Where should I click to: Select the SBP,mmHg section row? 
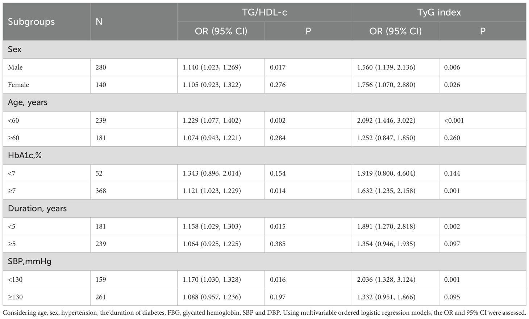pyautogui.click(x=30, y=261)
